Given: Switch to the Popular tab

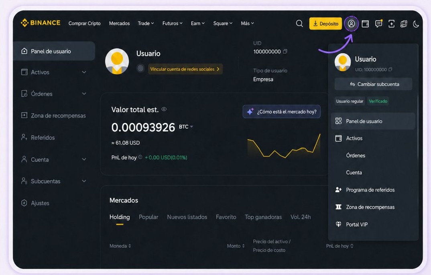Looking at the screenshot, I should click(x=148, y=217).
